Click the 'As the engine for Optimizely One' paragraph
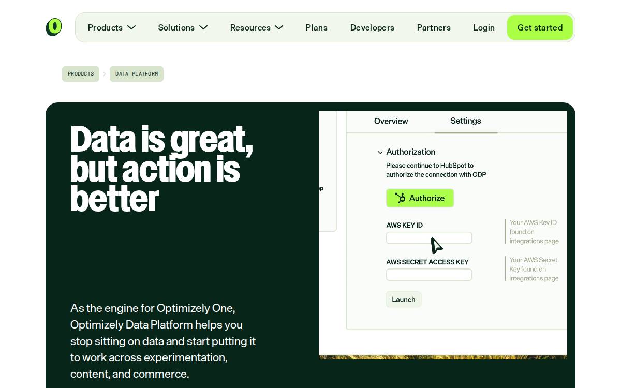 pyautogui.click(x=163, y=341)
